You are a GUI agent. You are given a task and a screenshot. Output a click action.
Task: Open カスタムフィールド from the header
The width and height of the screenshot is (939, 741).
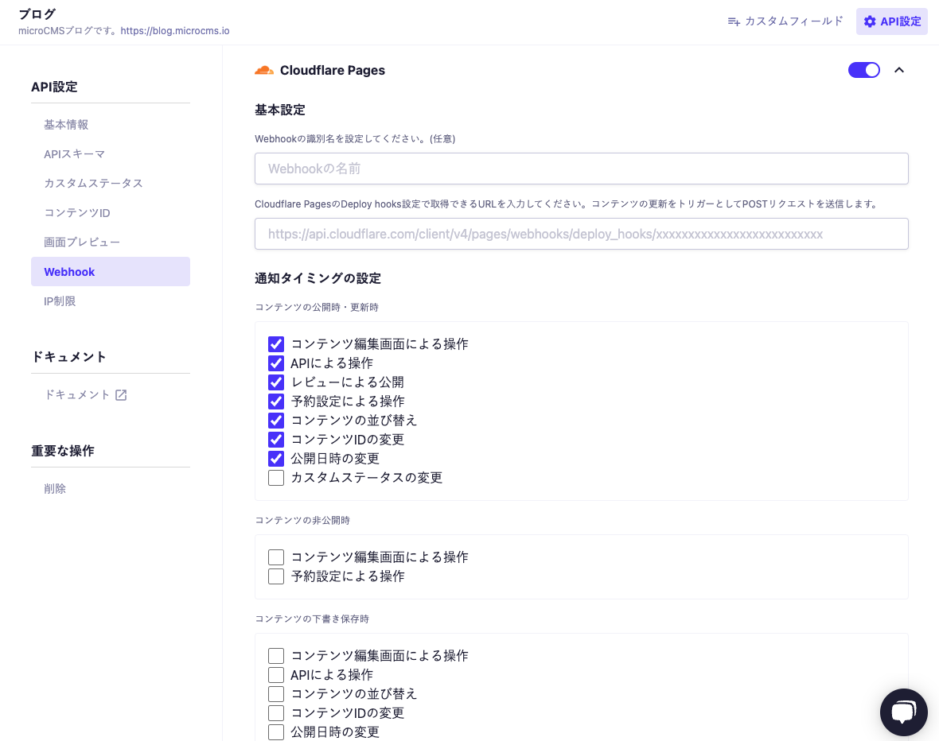pyautogui.click(x=785, y=21)
